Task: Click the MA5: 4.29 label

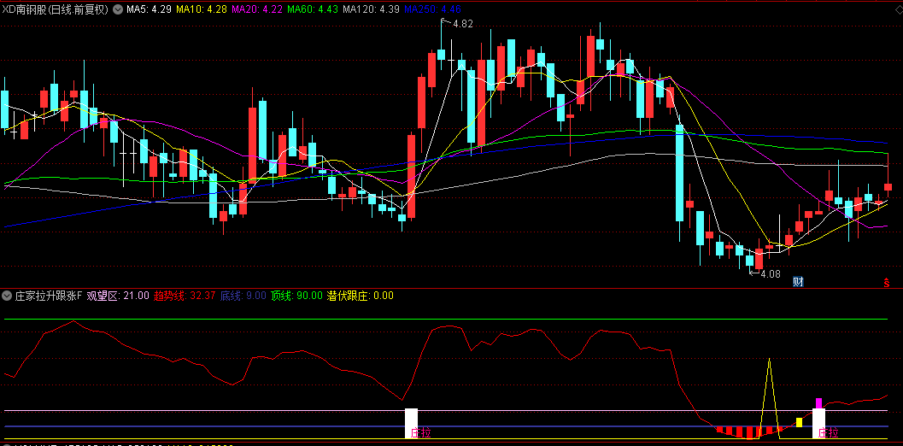Action: (149, 9)
